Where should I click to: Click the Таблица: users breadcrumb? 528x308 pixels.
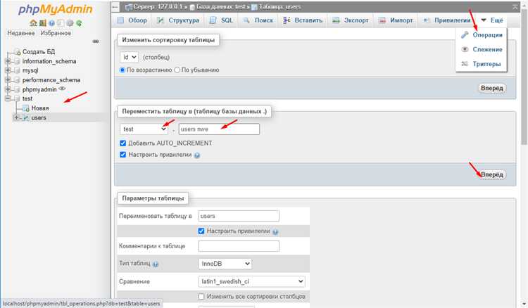(279, 7)
